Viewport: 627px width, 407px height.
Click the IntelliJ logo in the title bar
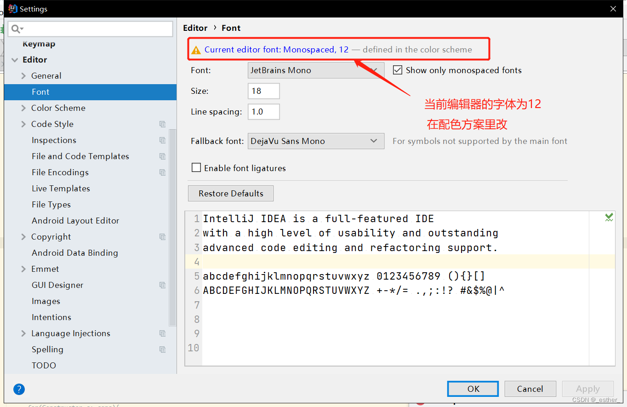pos(12,9)
